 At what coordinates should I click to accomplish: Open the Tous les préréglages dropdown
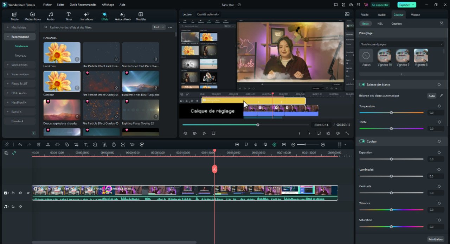(401, 44)
